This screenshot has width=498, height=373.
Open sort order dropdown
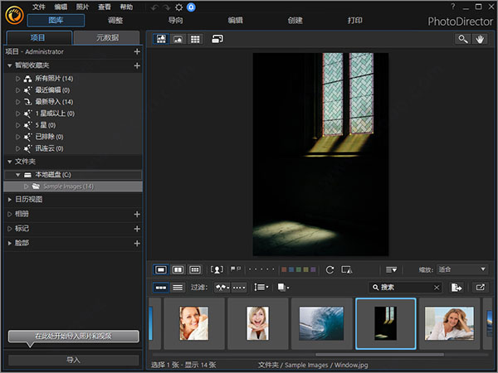[261, 288]
